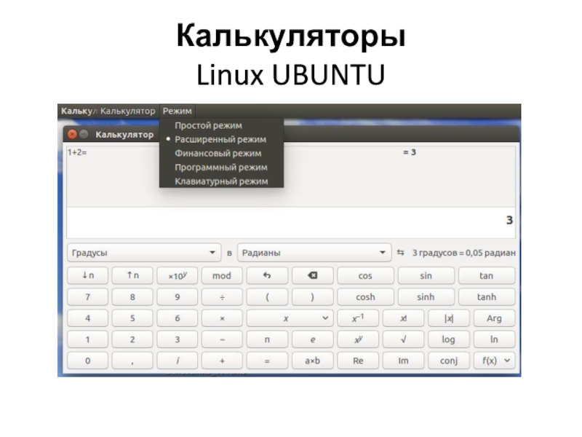Open the Режим menu
Viewport: 582px width, 437px height.
(x=178, y=111)
